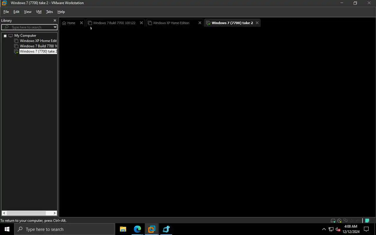Open the library search dropdown arrow

point(55,27)
